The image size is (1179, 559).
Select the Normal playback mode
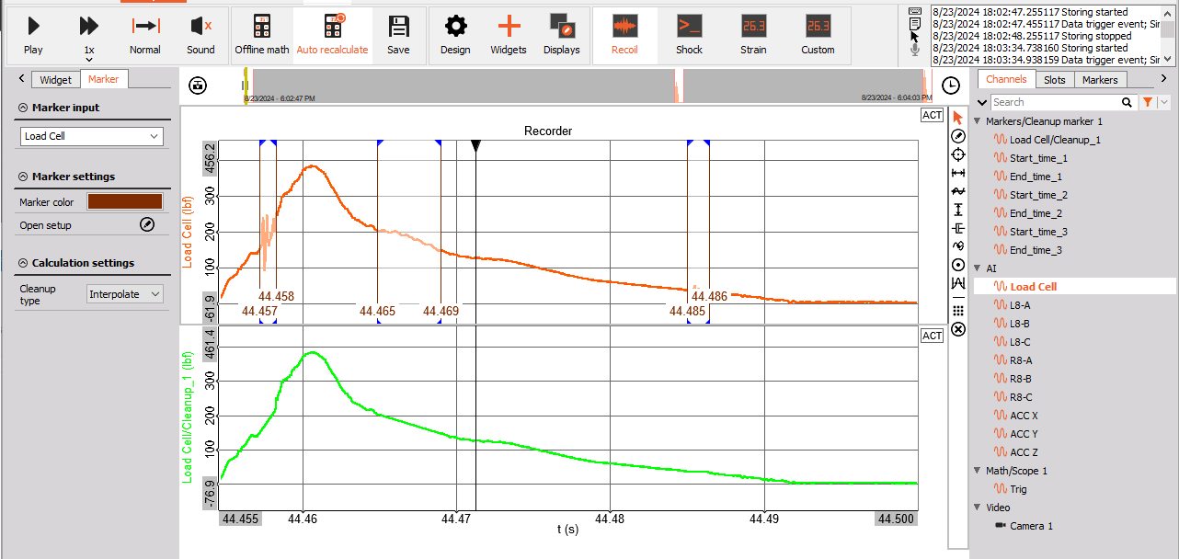tap(145, 35)
